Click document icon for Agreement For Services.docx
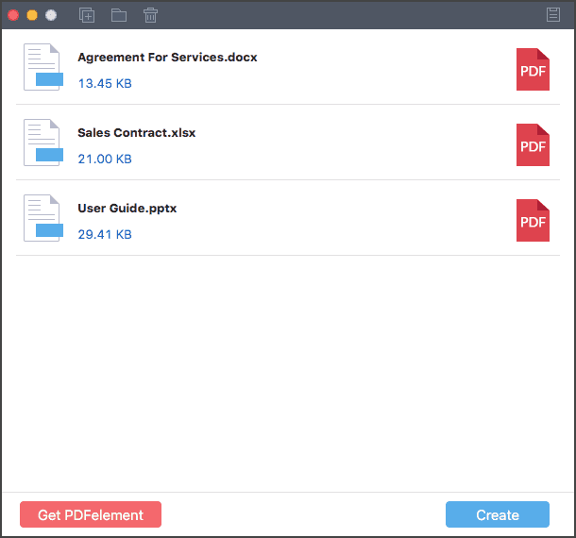Screen dimensions: 576x538 [x=43, y=67]
